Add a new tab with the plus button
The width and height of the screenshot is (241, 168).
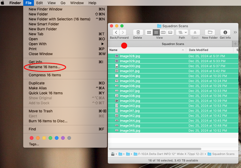(235, 44)
